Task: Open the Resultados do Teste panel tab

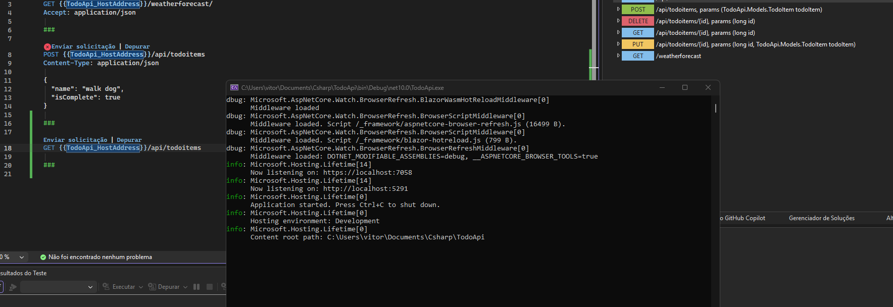Action: 23,273
